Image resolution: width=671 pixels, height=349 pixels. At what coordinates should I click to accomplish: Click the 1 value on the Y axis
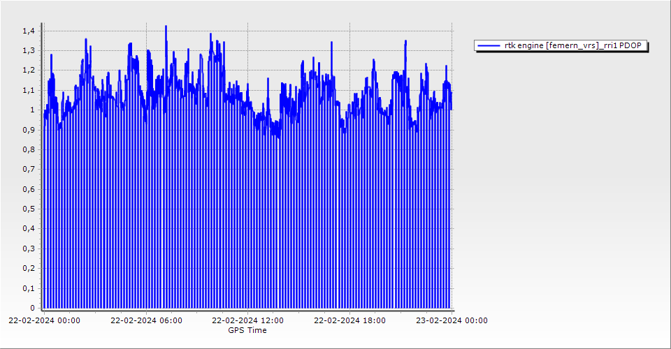point(32,110)
